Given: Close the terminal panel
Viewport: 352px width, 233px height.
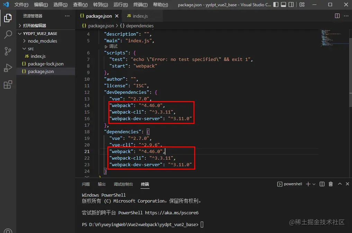Looking at the screenshot, I should click(x=348, y=184).
